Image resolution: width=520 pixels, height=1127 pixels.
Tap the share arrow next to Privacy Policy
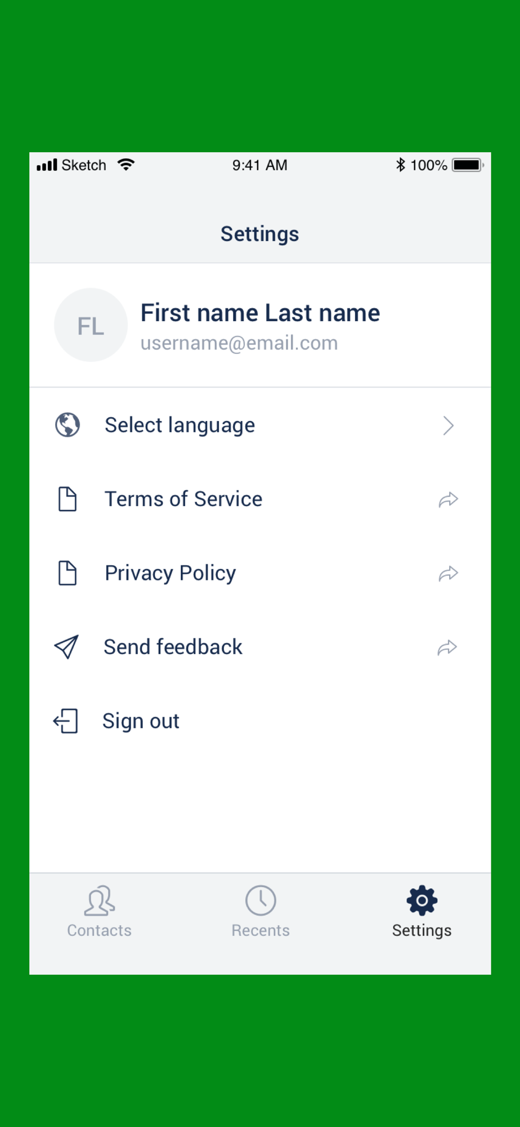point(449,574)
